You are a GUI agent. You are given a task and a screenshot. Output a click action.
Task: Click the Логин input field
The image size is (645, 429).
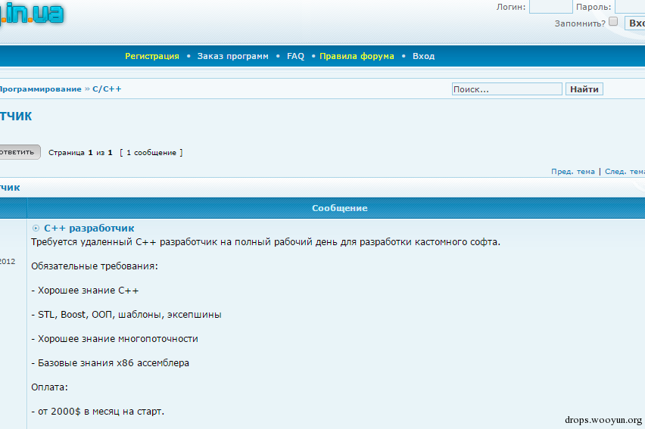550,7
